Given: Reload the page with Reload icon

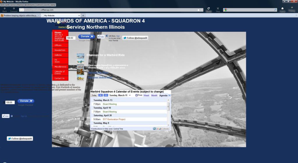Looking at the screenshot, I should pos(208,8).
